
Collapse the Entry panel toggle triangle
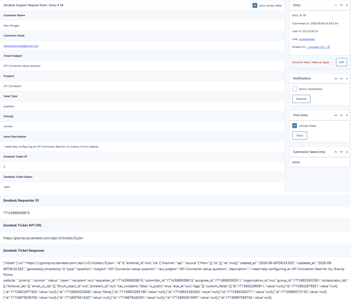347,5
